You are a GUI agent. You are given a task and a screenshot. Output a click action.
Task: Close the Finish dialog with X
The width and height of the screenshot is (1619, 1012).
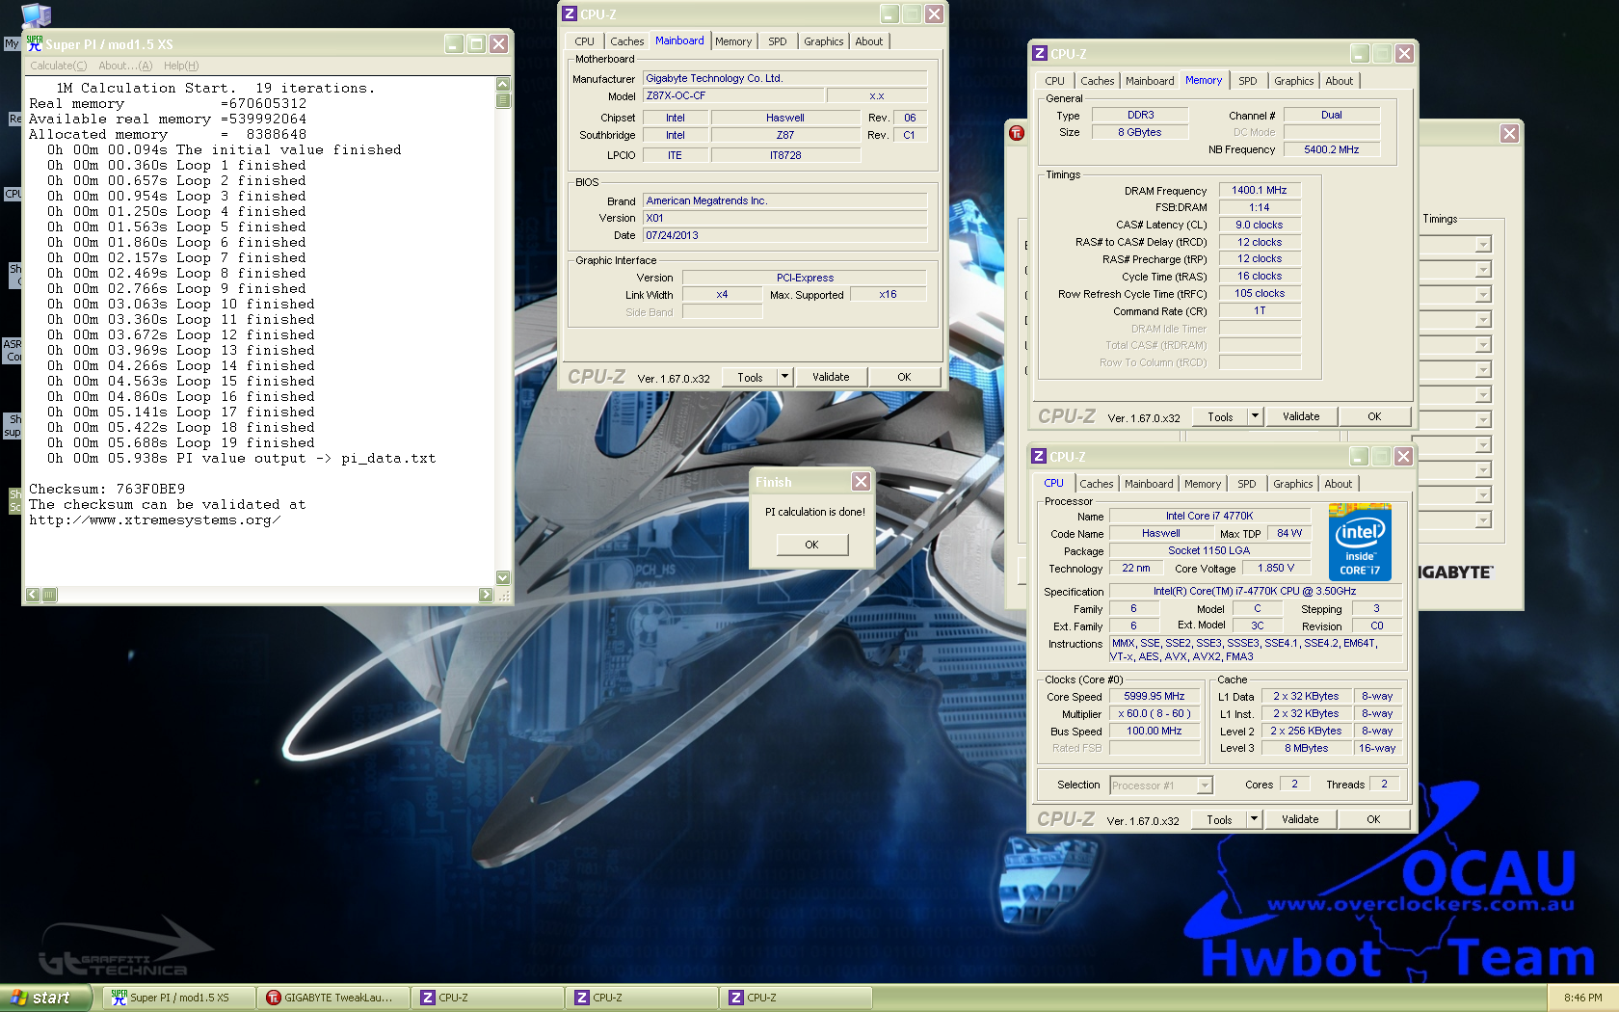coord(861,481)
